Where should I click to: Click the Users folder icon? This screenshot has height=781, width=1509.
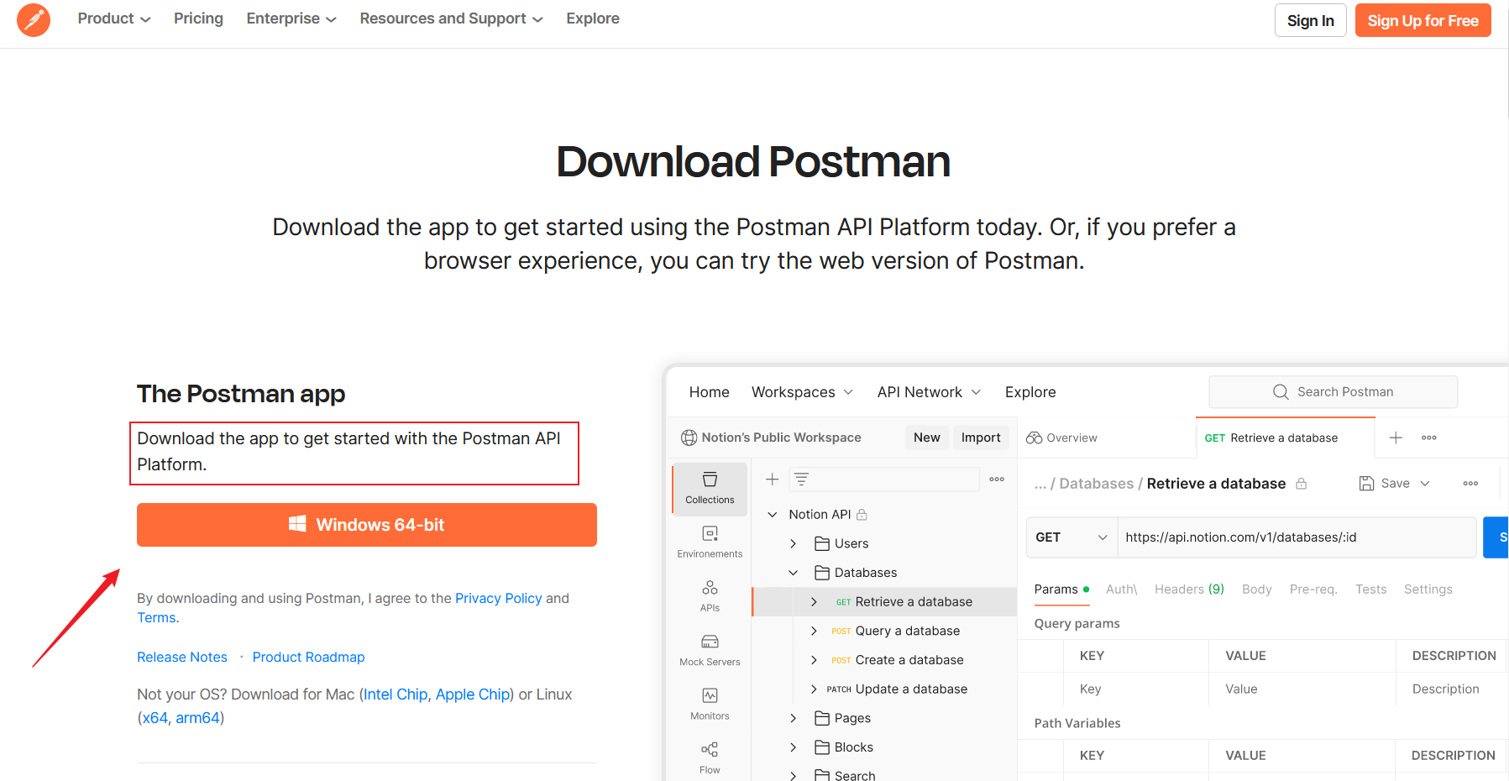pos(822,544)
